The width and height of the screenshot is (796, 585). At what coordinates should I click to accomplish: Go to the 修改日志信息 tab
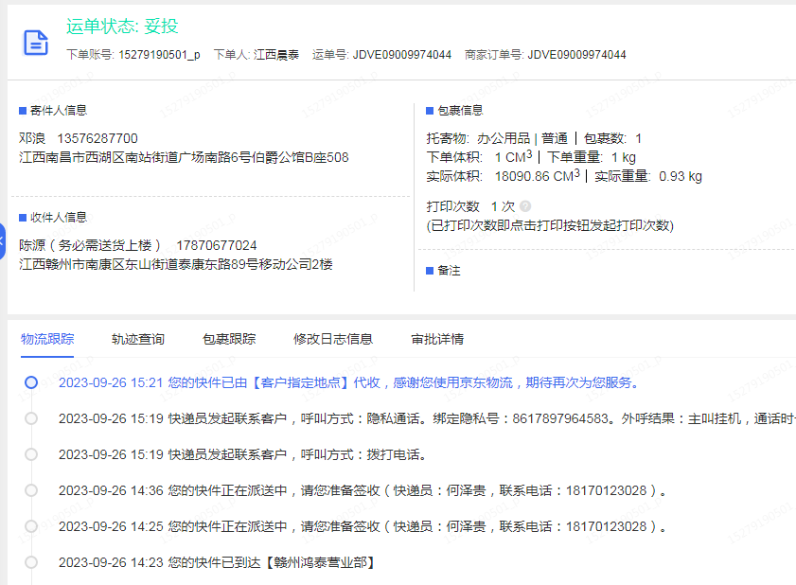[332, 339]
